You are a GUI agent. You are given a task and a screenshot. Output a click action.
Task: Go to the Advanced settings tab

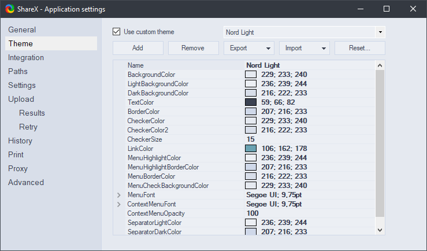click(26, 182)
